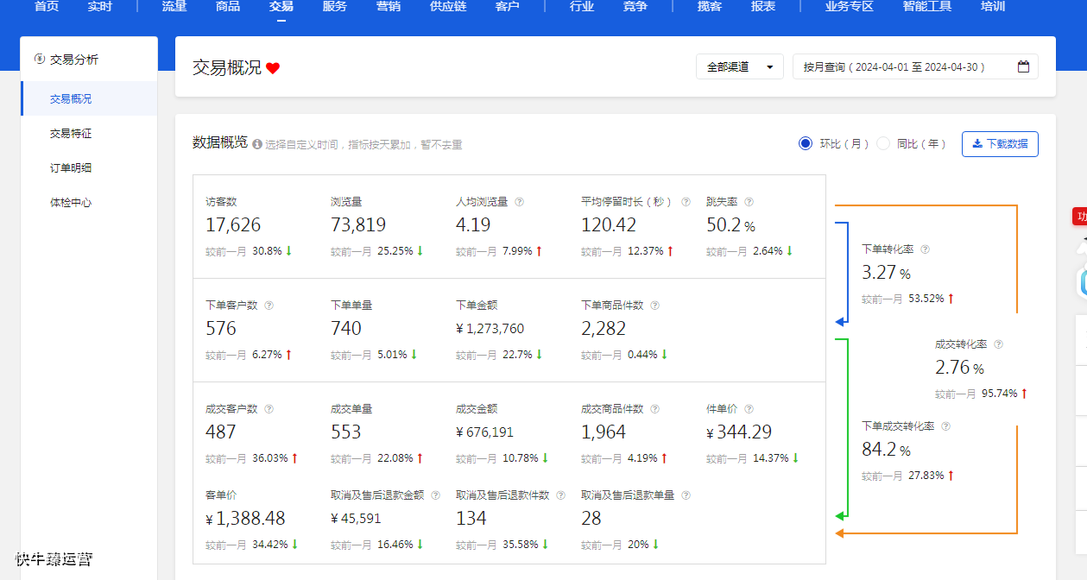The width and height of the screenshot is (1087, 580).
Task: Select the 环比（月） radio button
Action: tap(806, 143)
